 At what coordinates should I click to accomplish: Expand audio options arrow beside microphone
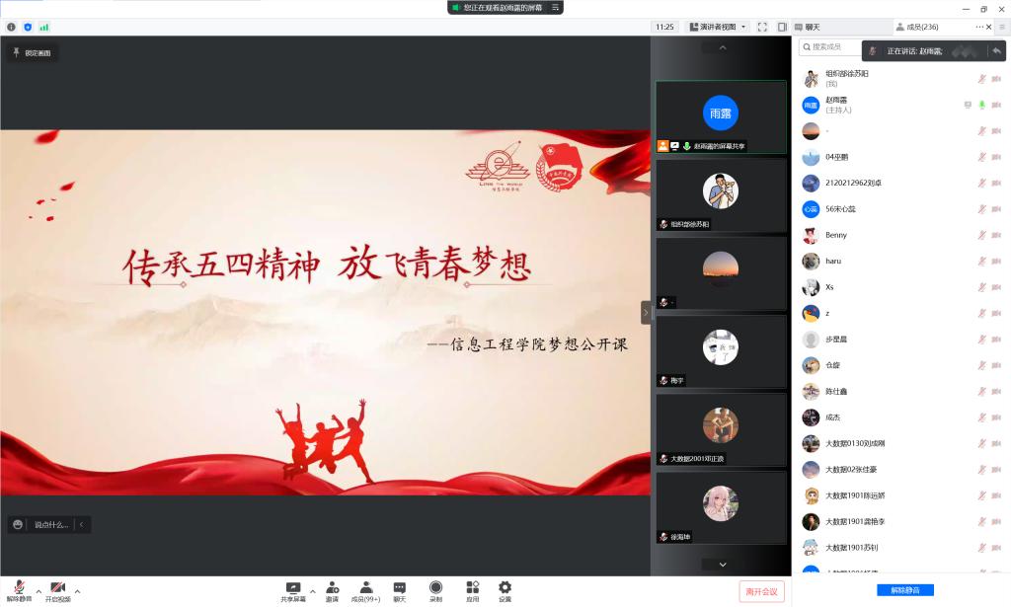[39, 591]
